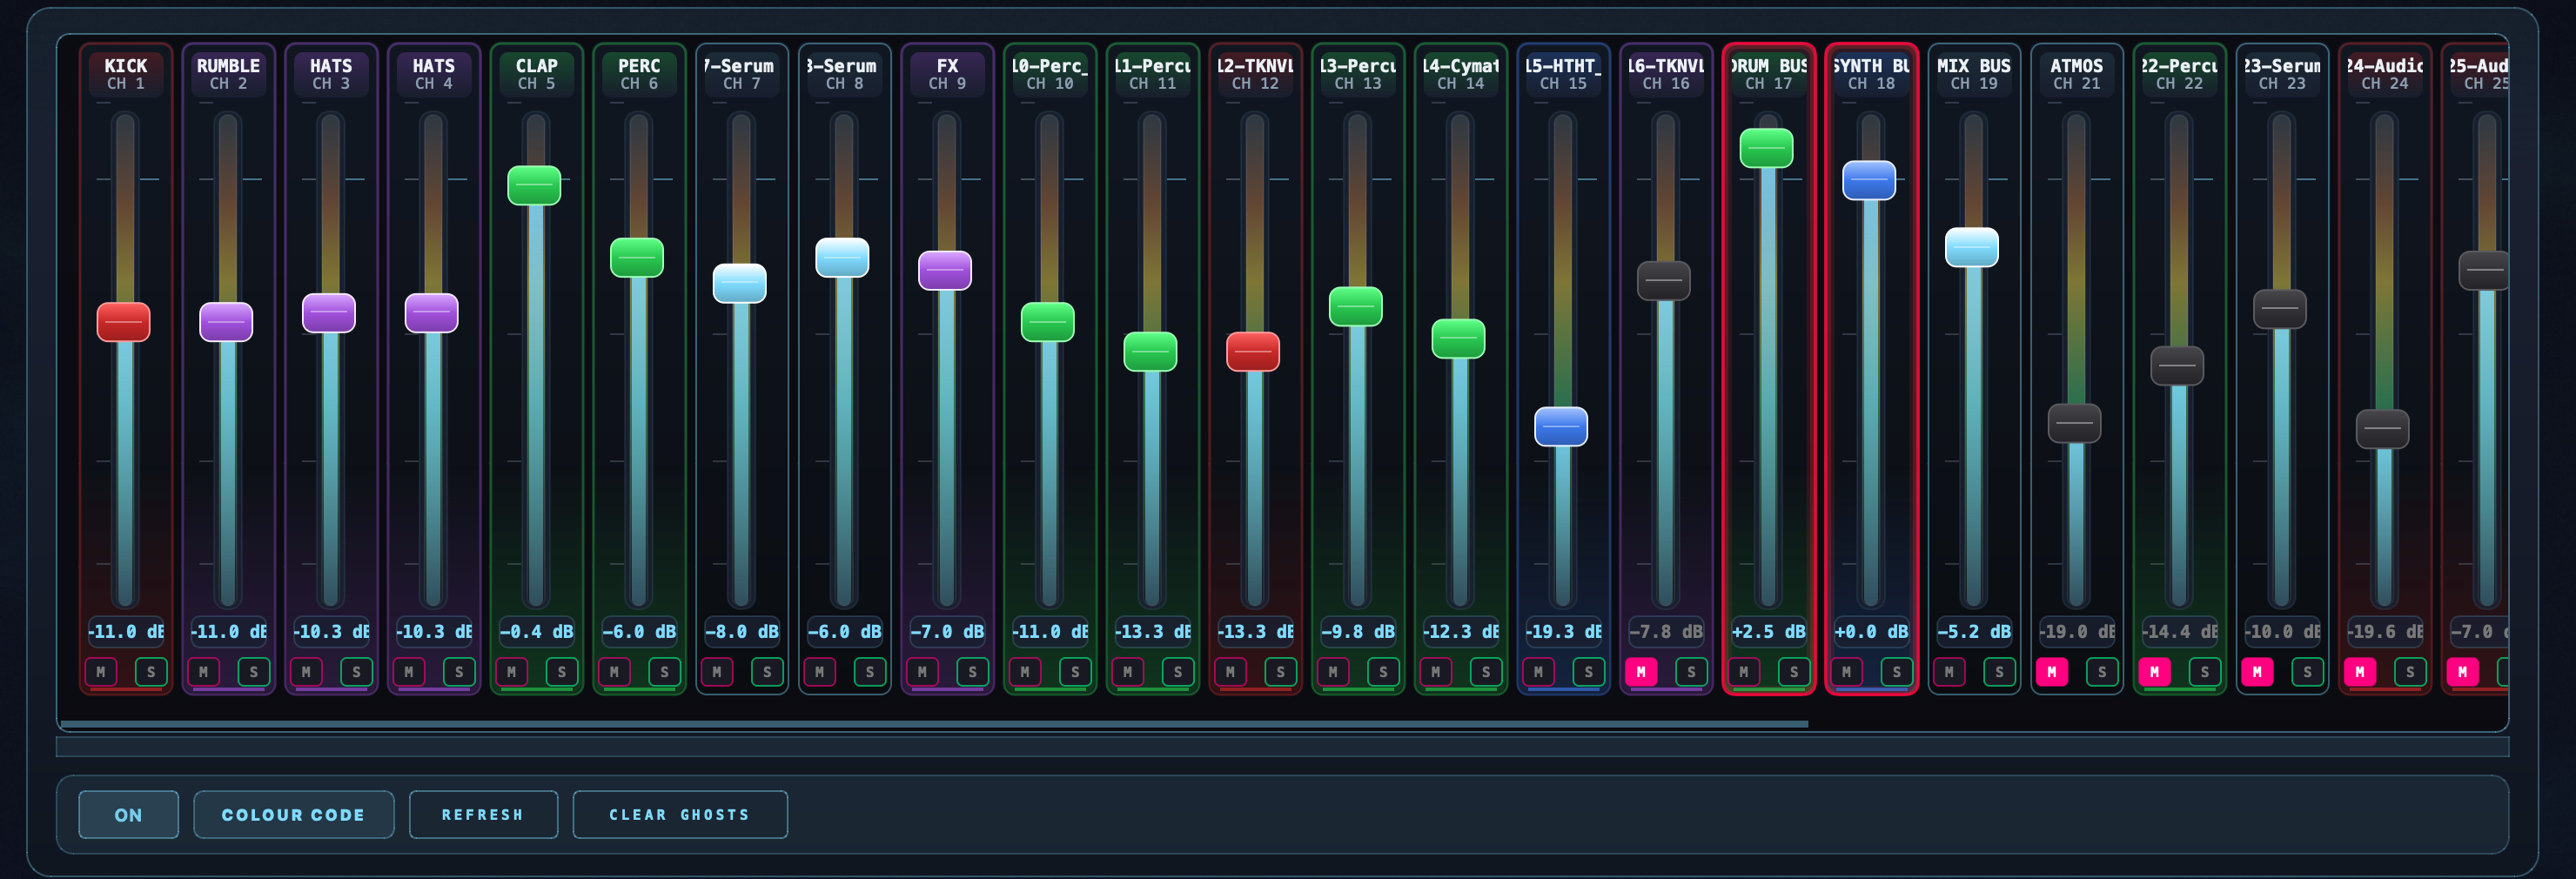Click the horizontal mixer scrollbar

[x=934, y=724]
